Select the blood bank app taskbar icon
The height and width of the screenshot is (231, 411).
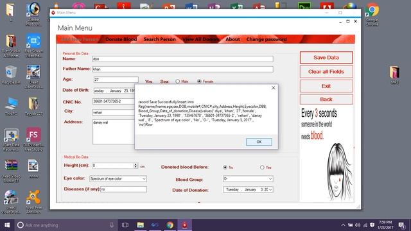(184, 225)
